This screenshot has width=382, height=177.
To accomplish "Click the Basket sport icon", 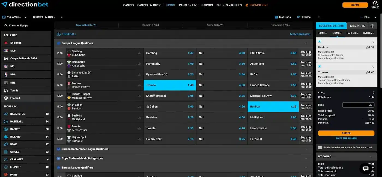I will point(6,129).
